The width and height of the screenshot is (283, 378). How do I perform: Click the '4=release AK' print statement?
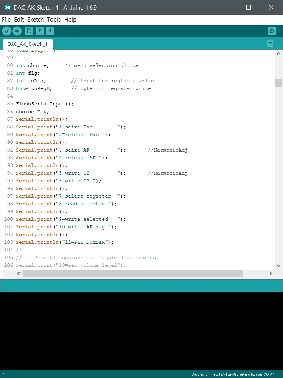point(61,158)
